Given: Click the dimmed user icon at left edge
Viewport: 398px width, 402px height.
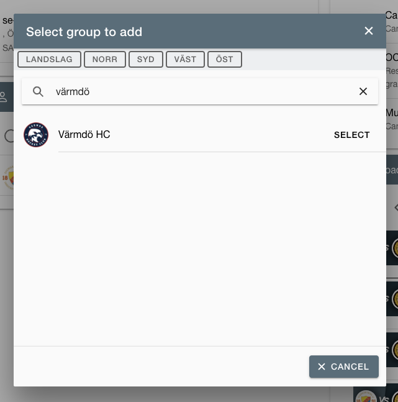Looking at the screenshot, I should click(x=4, y=97).
